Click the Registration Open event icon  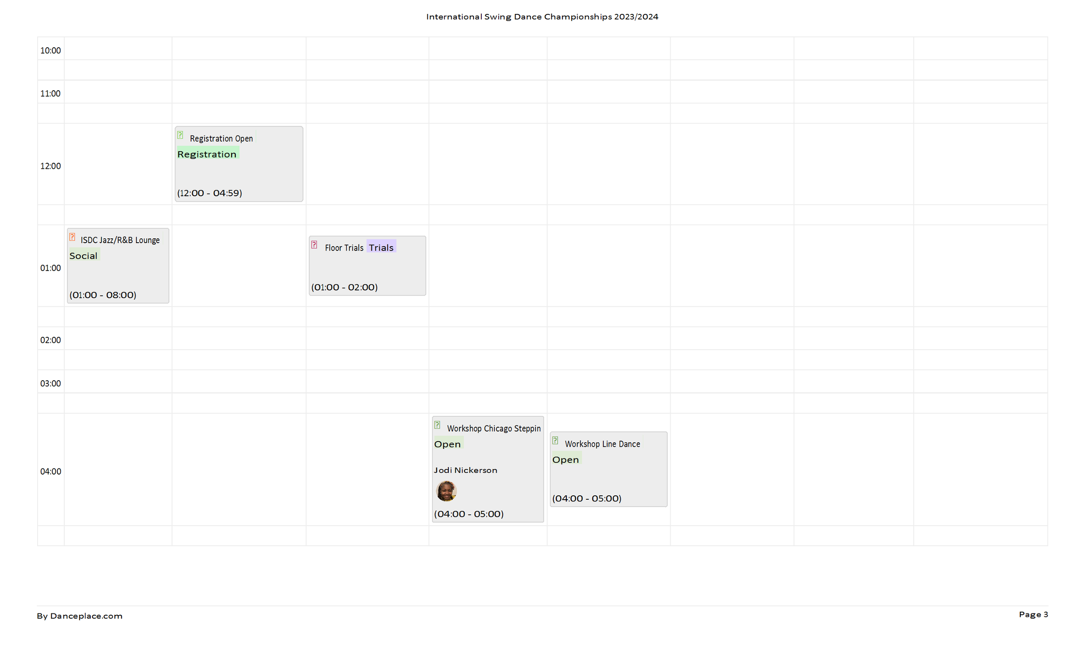click(180, 135)
